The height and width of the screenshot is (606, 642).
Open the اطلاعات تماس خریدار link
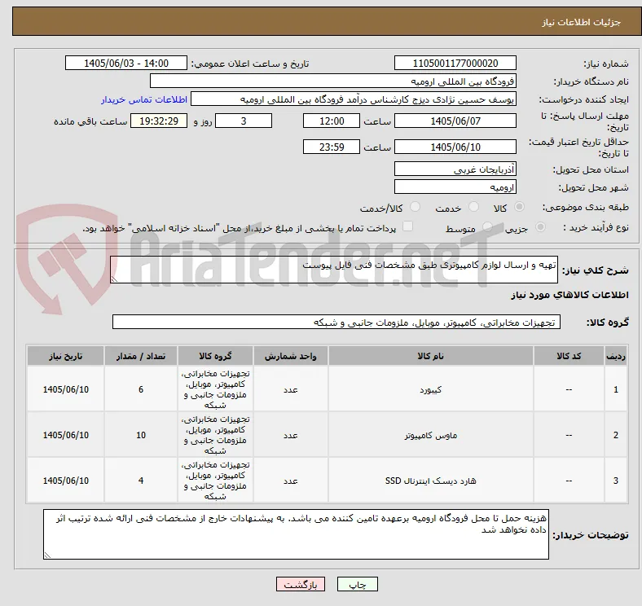[144, 99]
